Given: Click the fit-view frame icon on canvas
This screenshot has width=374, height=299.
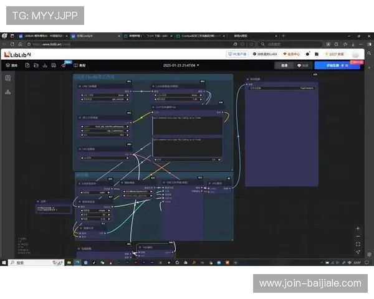Looking at the screenshot, I should tap(358, 244).
